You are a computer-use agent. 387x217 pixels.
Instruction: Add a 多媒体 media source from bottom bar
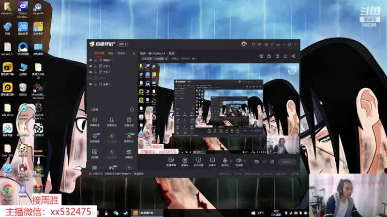pyautogui.click(x=212, y=162)
